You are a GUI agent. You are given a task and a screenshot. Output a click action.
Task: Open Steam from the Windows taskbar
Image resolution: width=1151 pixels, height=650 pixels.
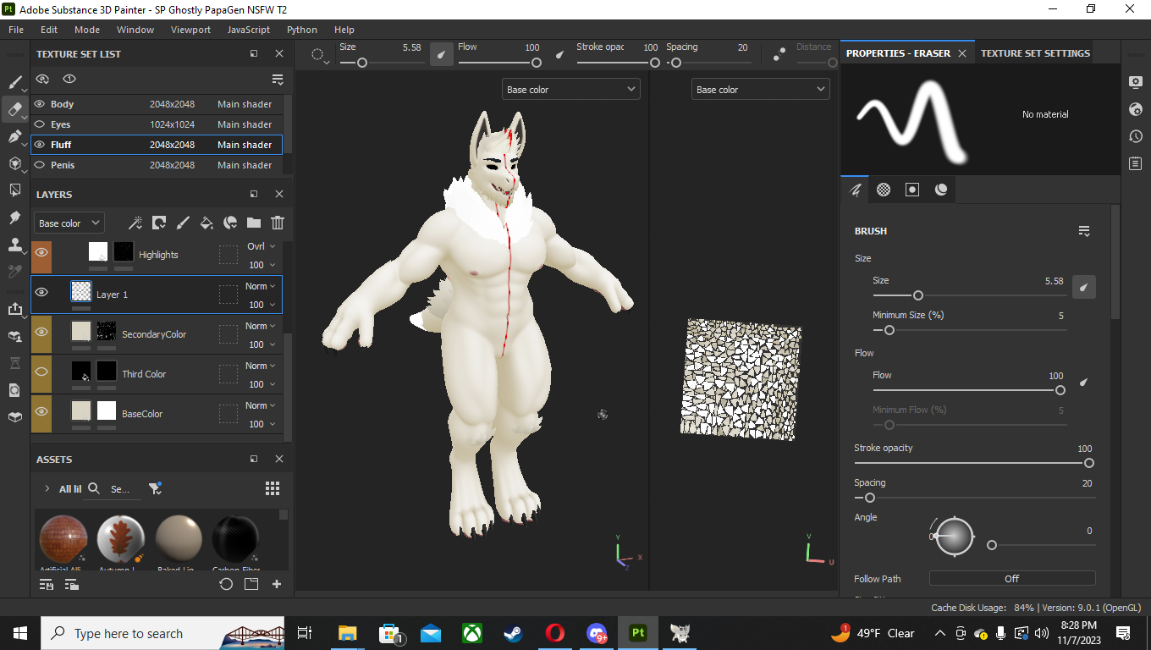tap(513, 633)
